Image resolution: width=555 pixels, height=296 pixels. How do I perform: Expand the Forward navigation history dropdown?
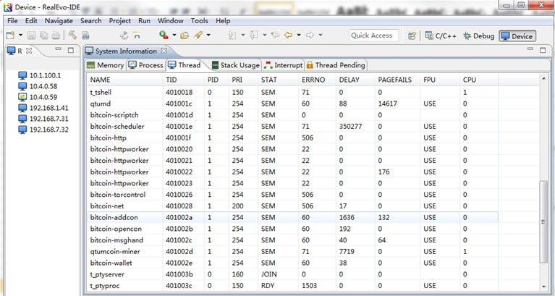321,35
